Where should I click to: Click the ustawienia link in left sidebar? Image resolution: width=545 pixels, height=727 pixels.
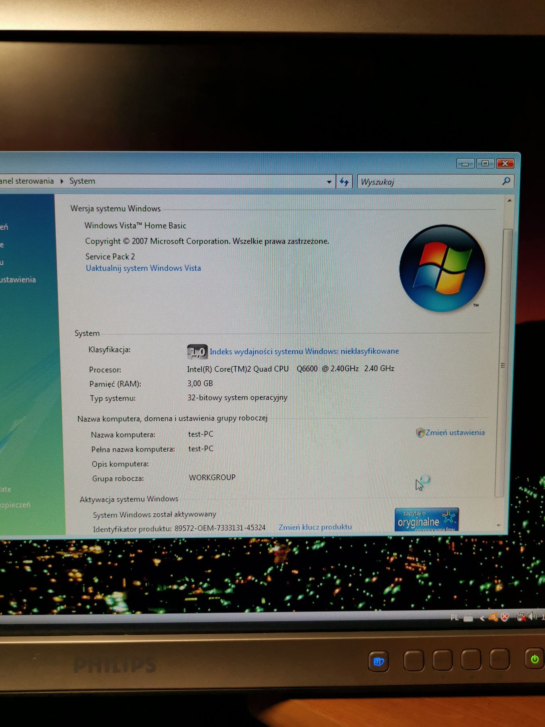[18, 280]
